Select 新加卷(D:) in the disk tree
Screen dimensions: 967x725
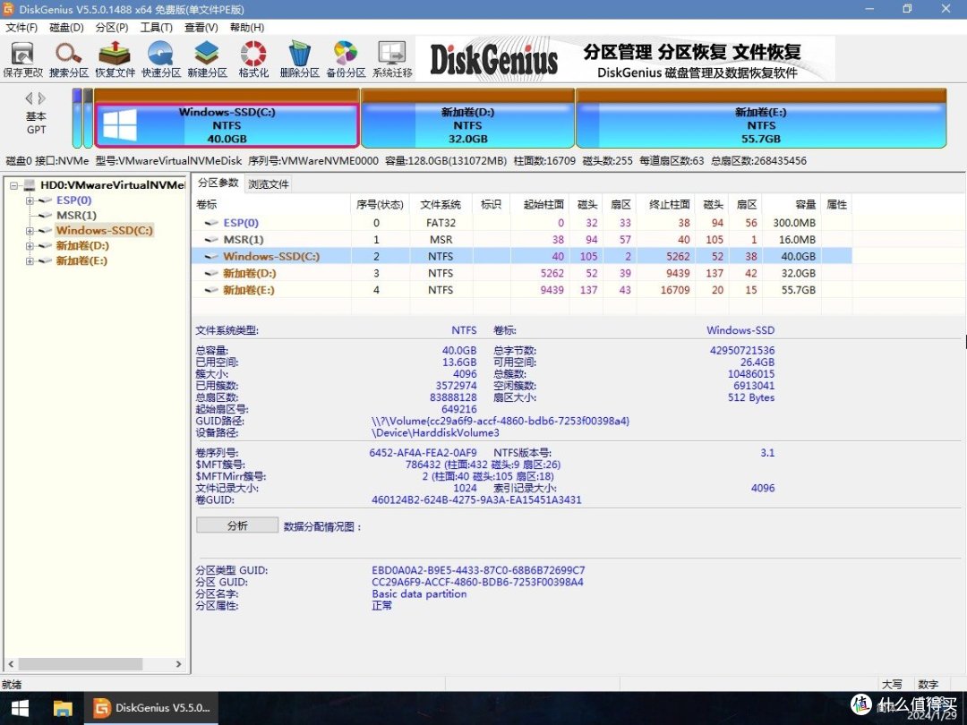(x=82, y=245)
